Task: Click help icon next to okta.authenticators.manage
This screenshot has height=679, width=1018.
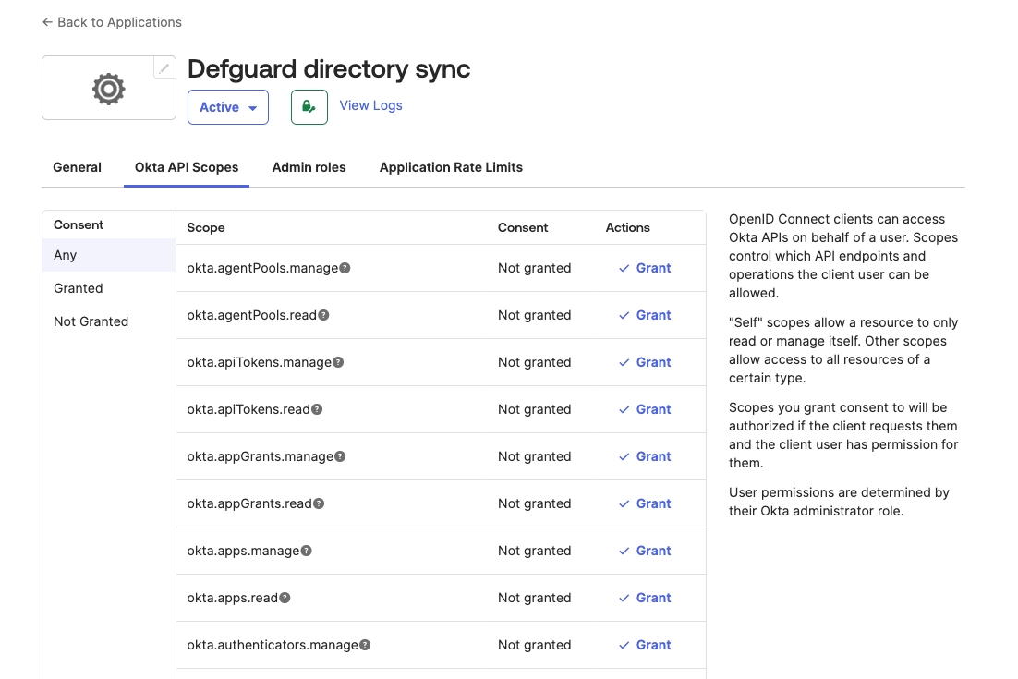Action: pos(365,645)
